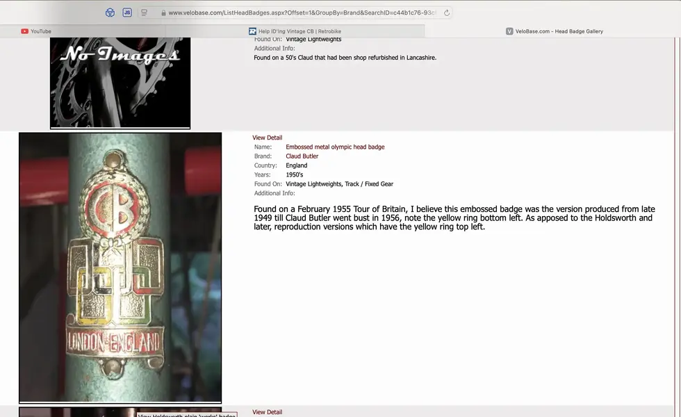Click the 'Brand:' label
681x417 pixels.
coord(263,156)
